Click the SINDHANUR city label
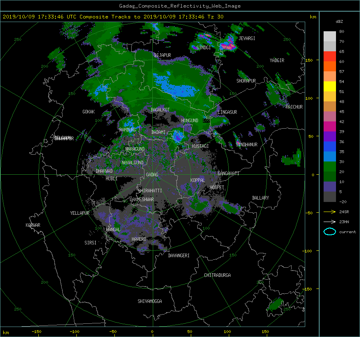The width and height of the screenshot is (360, 337). click(246, 145)
